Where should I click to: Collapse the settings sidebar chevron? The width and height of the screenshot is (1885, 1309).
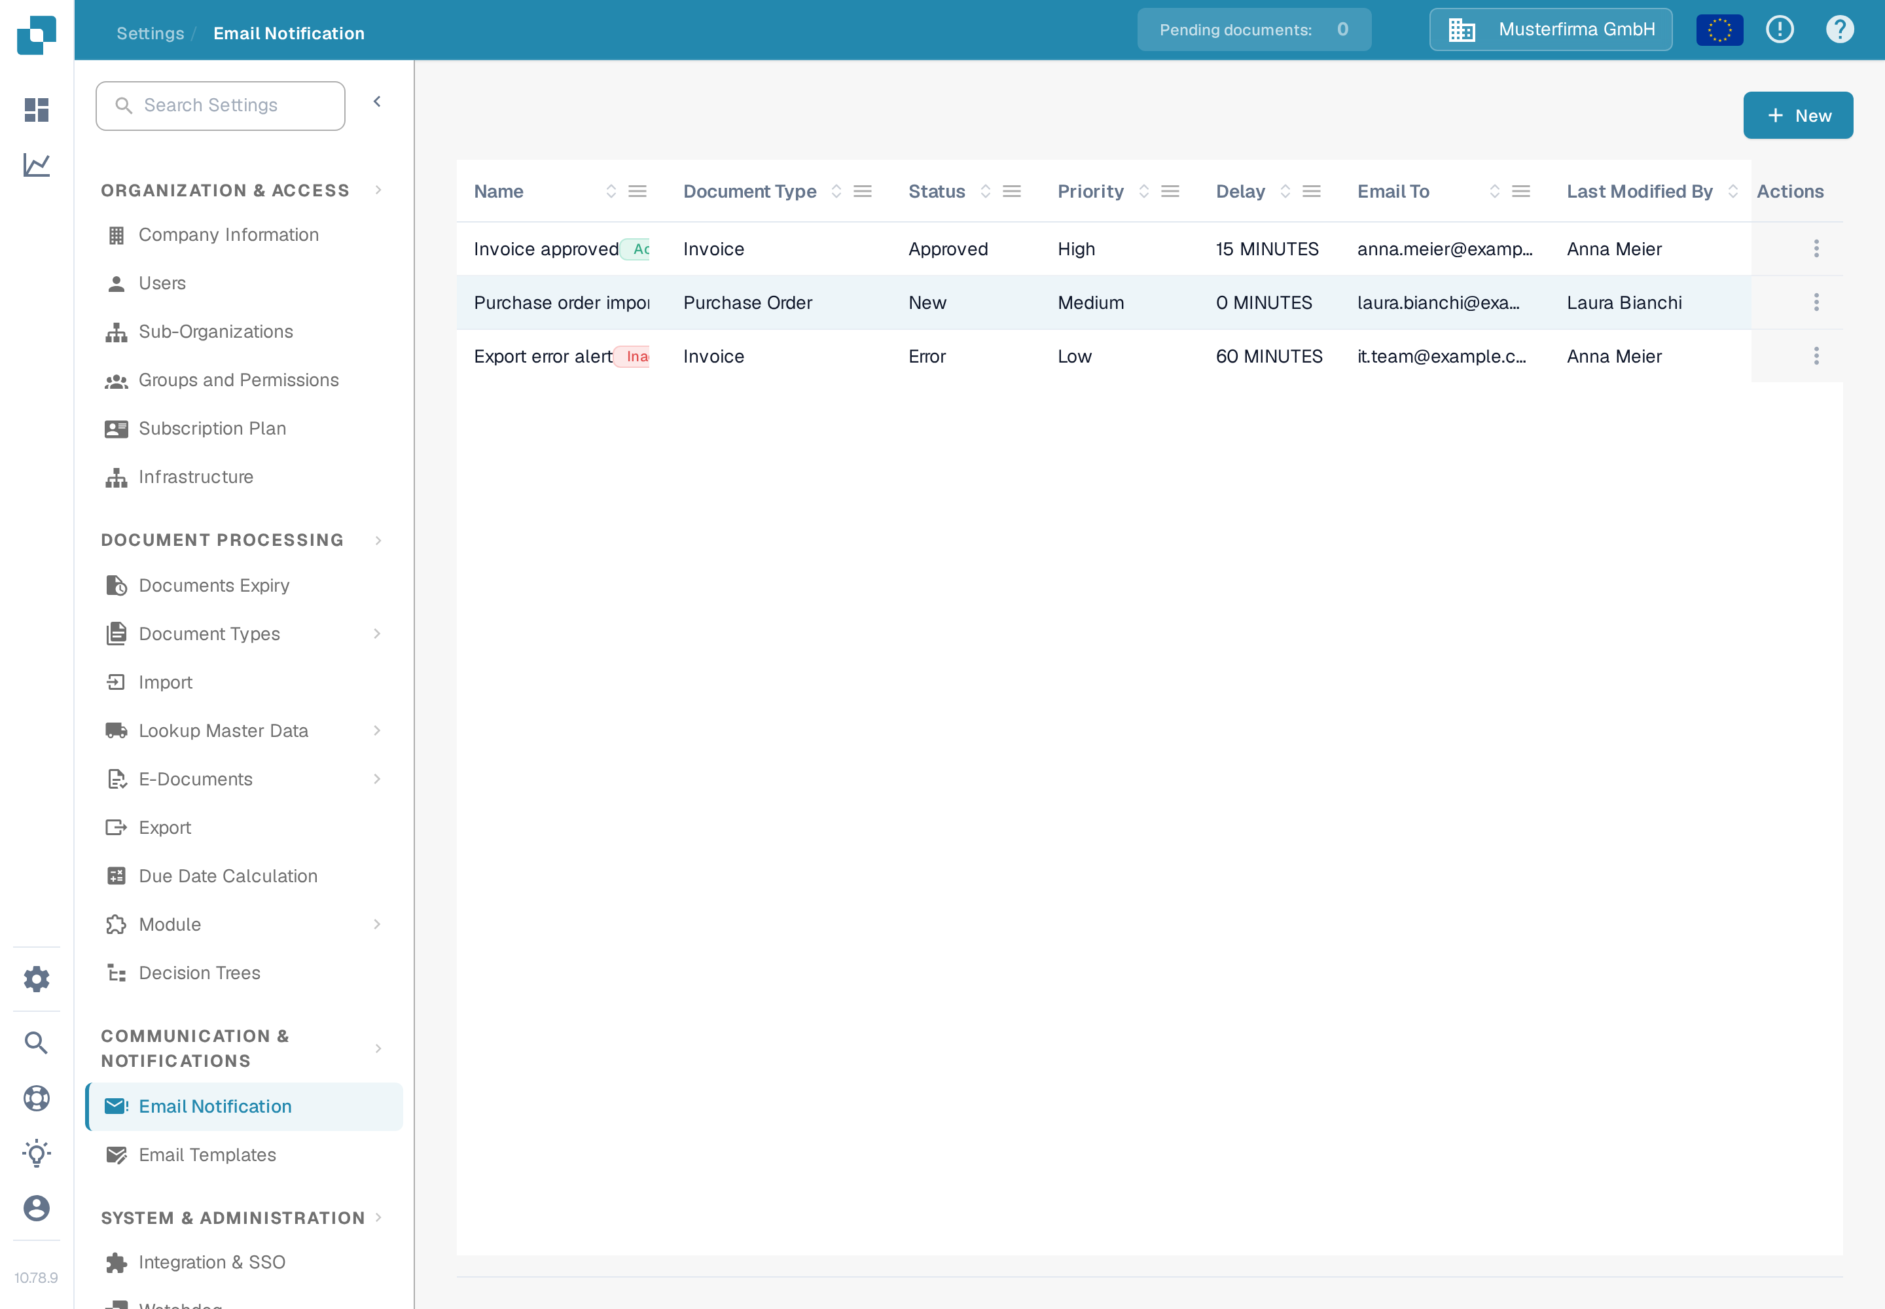coord(378,101)
